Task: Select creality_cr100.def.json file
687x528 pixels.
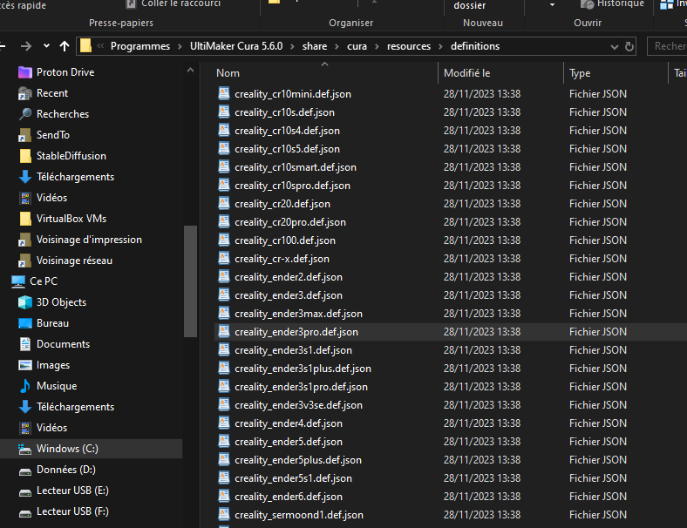Action: pos(285,240)
